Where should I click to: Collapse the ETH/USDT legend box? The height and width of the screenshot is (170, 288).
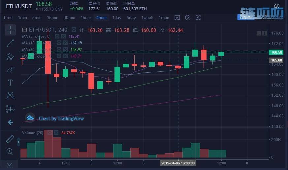click(x=24, y=30)
